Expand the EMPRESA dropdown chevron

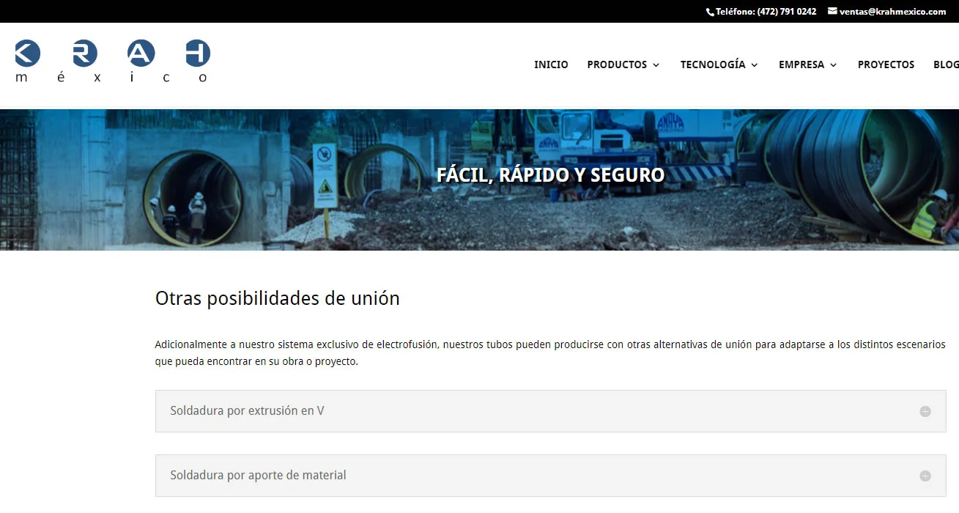pyautogui.click(x=833, y=65)
